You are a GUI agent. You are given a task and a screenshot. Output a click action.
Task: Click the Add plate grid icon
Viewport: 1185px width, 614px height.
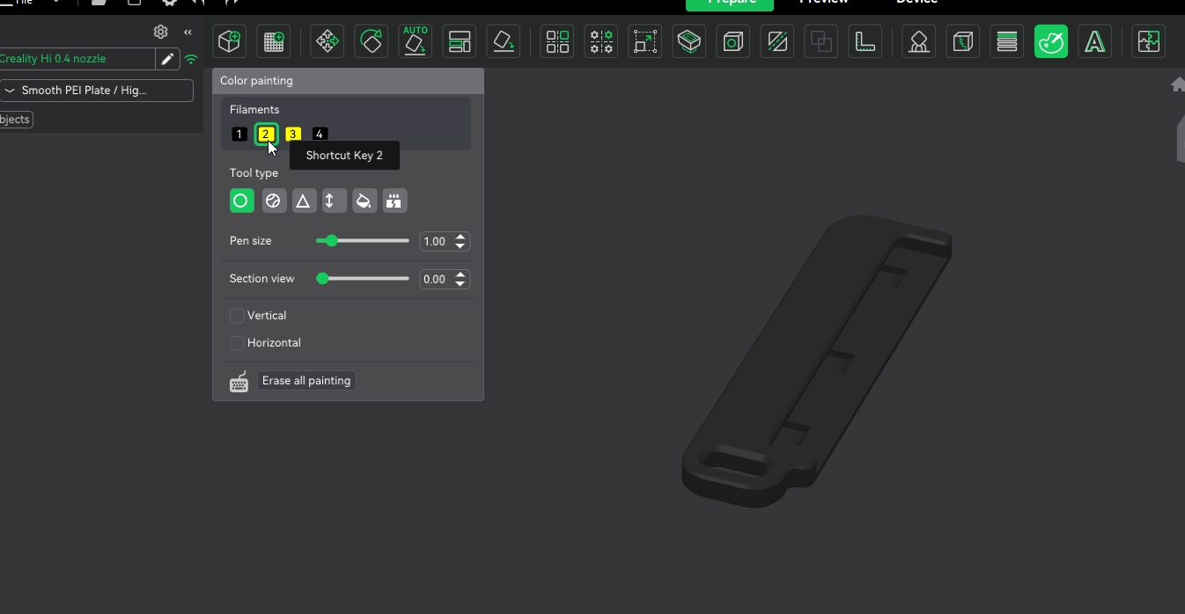point(274,41)
